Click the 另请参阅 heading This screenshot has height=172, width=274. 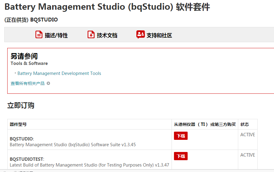coord(24,56)
